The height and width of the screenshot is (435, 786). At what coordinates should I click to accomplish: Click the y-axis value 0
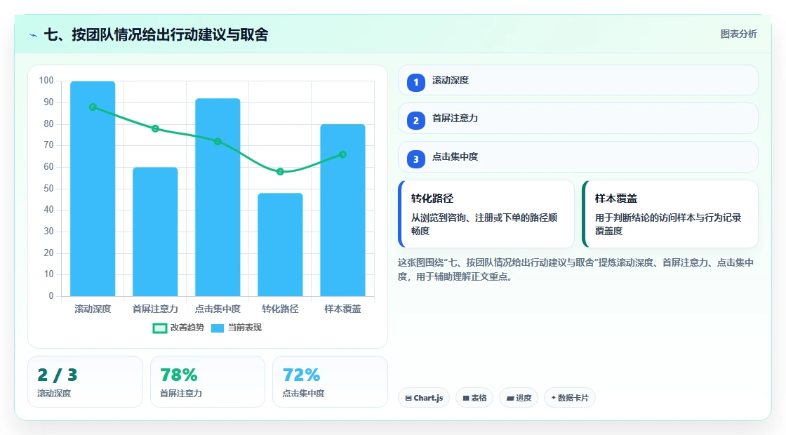click(51, 295)
